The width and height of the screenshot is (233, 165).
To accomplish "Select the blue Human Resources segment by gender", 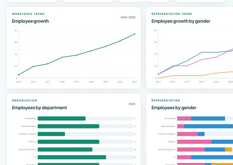I will [x=215, y=149].
